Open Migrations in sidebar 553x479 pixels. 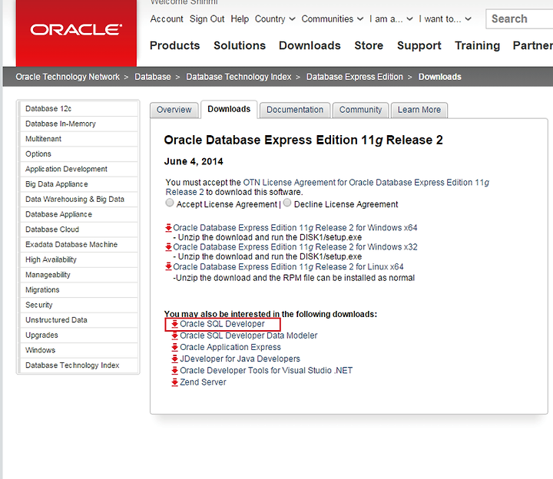pos(79,289)
